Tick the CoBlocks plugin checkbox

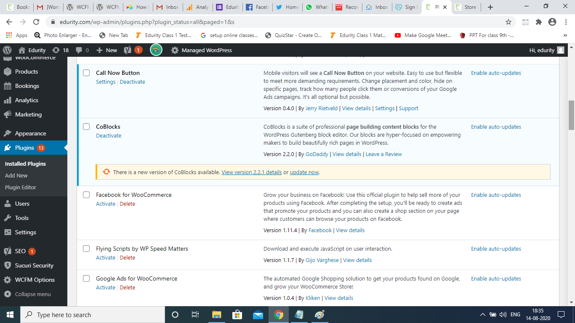click(x=86, y=127)
